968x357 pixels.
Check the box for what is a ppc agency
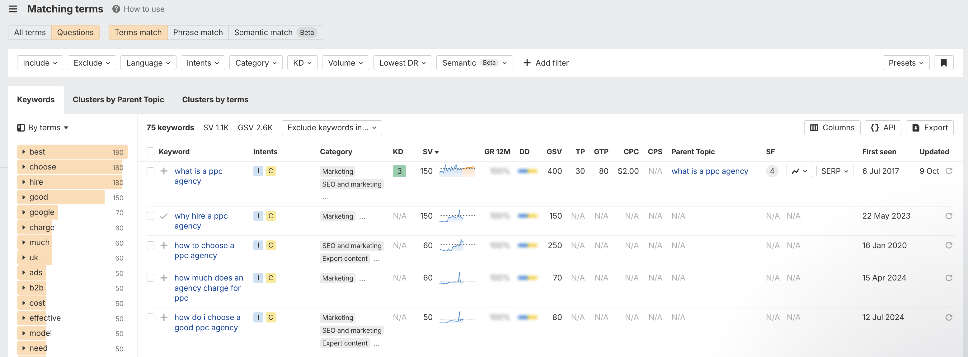[x=150, y=171]
